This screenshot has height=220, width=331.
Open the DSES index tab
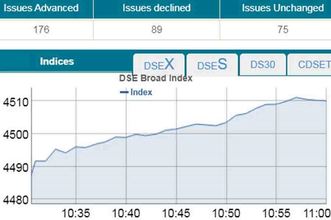(212, 65)
